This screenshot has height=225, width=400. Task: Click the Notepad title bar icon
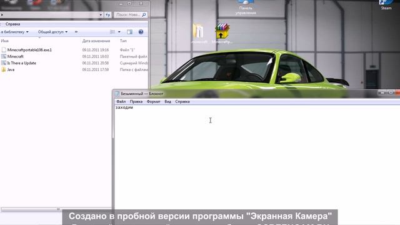(117, 94)
